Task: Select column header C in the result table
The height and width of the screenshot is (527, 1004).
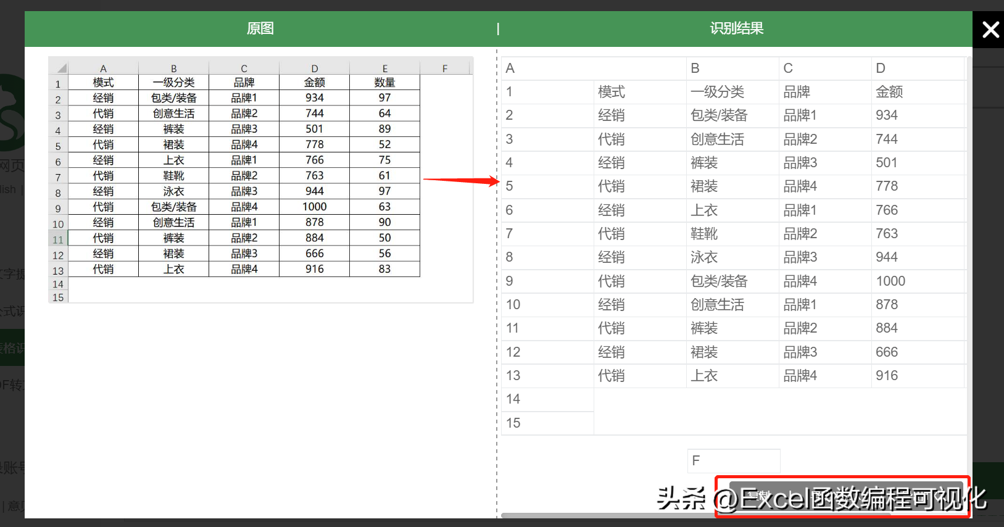Action: pos(825,68)
